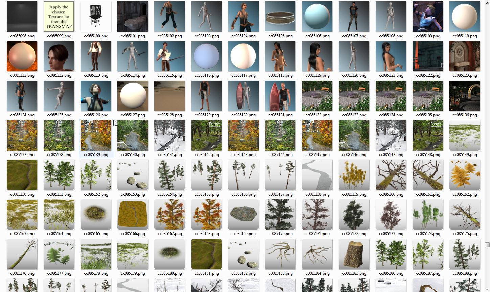Viewport: 490px width, 292px height.
Task: Click the file name cc085179.png
Action: (x=133, y=273)
